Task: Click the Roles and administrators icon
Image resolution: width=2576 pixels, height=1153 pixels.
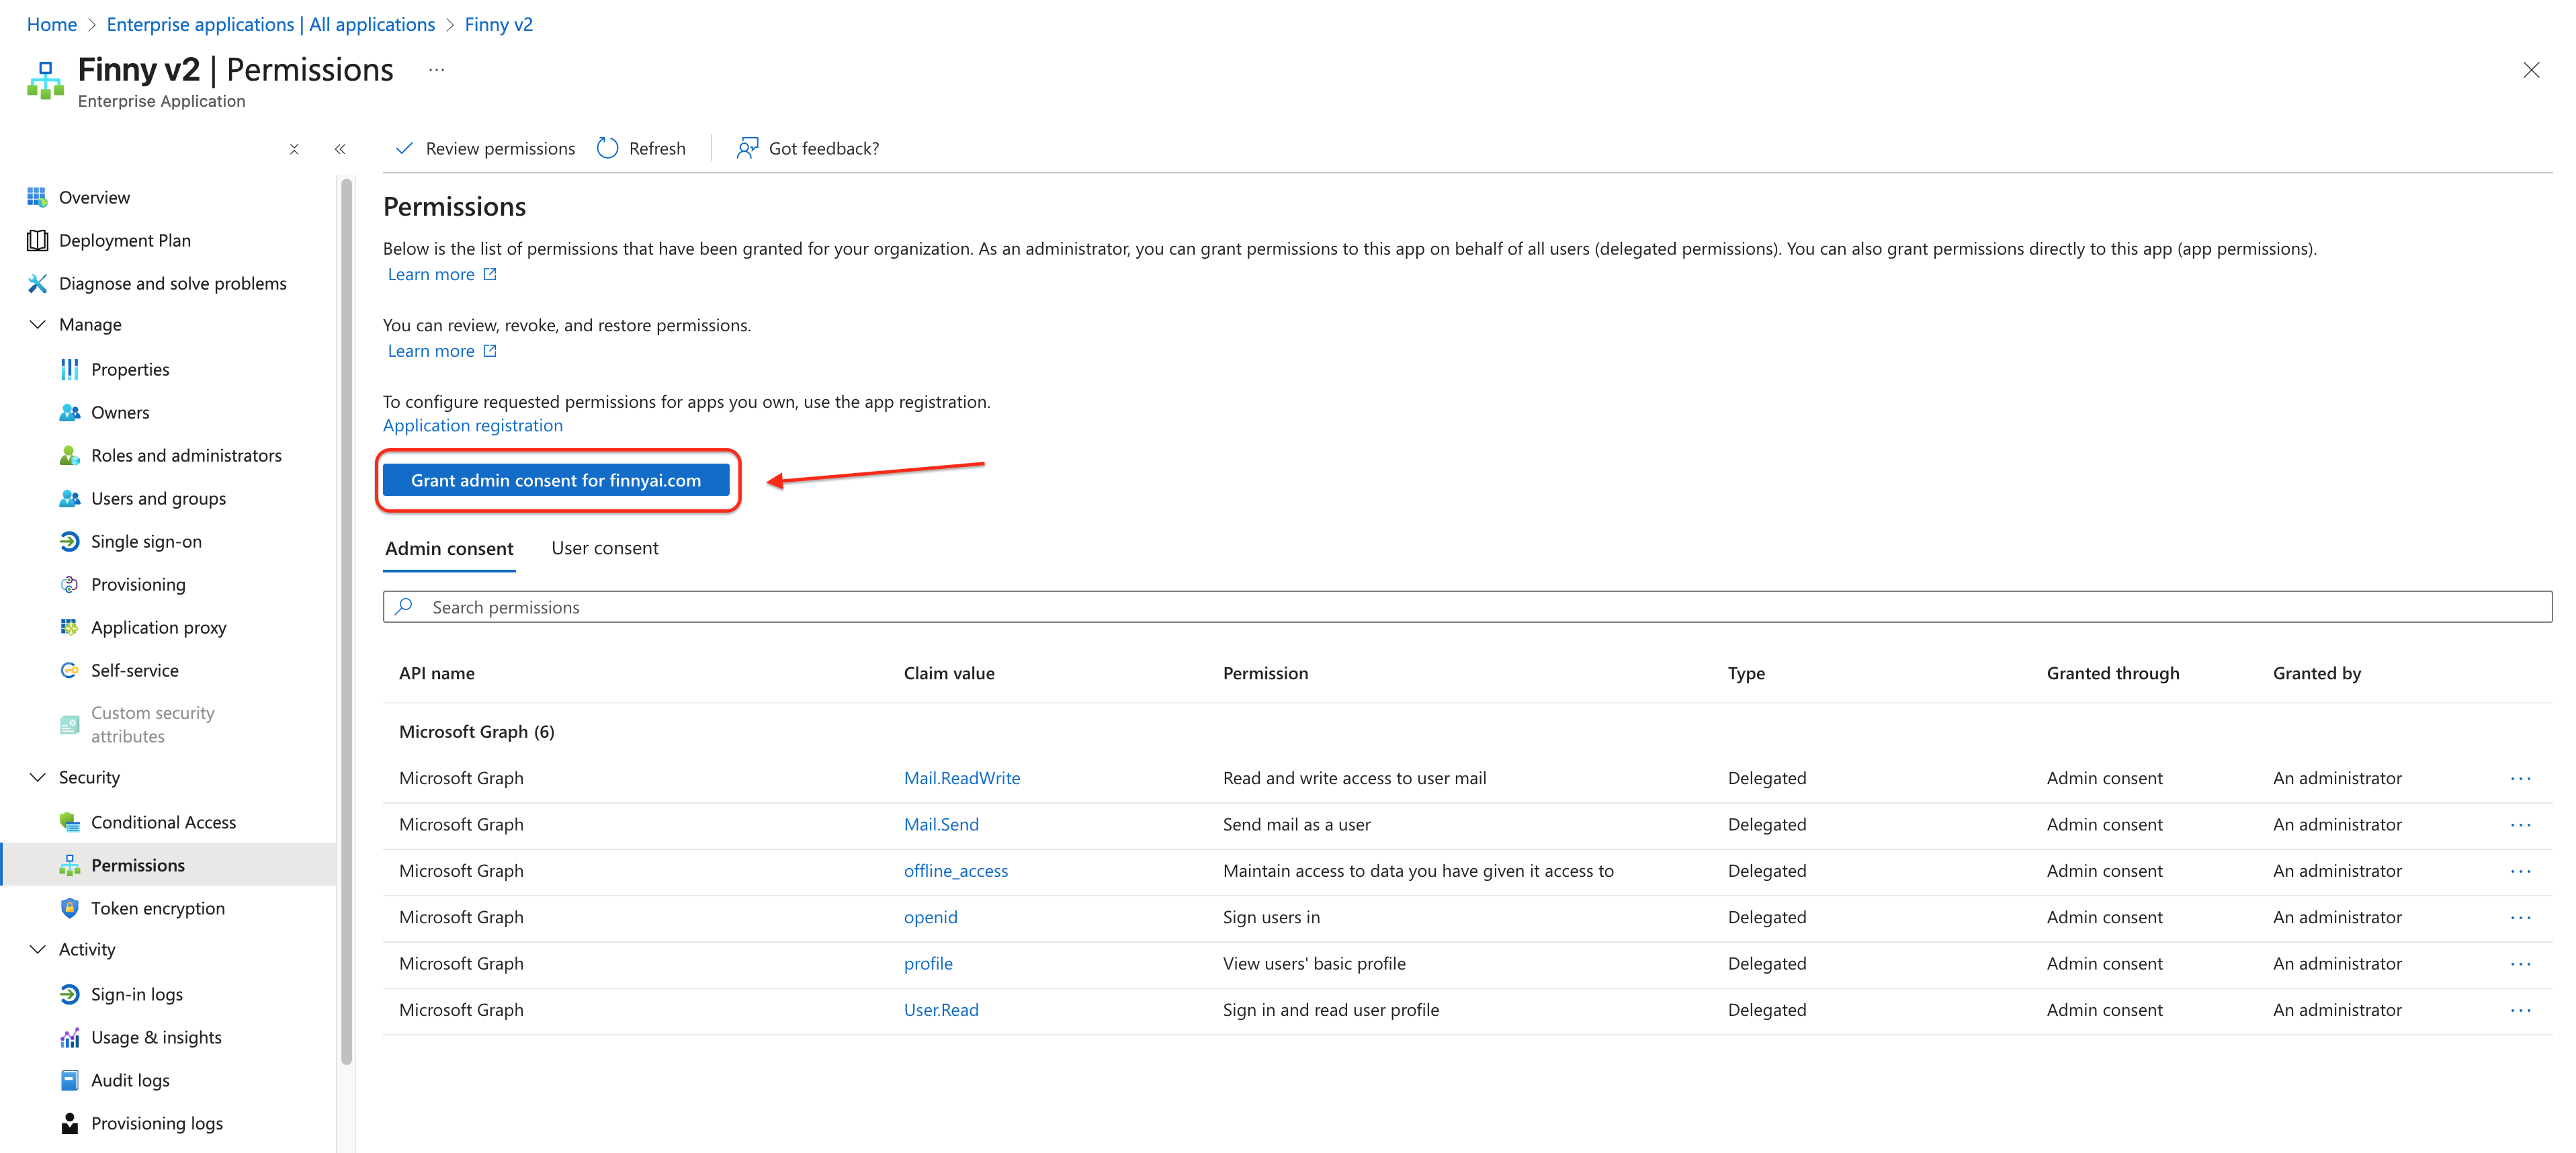Action: 69,455
